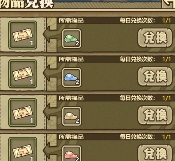Image resolution: width=175 pixels, height=161 pixels.
Task: Select the ticket reward in the first row
Action: tap(23, 35)
